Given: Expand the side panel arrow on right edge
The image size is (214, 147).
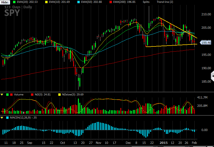Looking at the screenshot, I should coord(213,76).
